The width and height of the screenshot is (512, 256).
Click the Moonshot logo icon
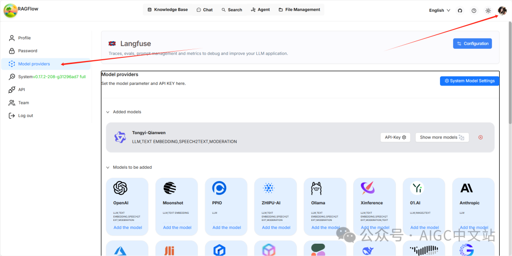(169, 188)
